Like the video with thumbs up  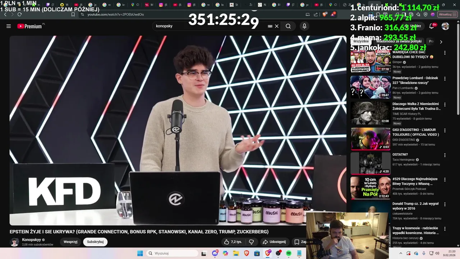[x=233, y=242]
